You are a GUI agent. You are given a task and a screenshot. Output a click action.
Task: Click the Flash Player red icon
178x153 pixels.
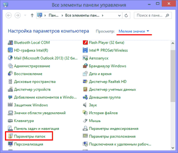pyautogui.click(x=85, y=42)
